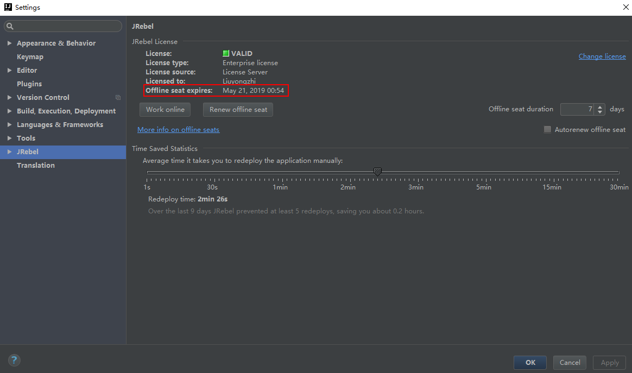The image size is (632, 373).
Task: Select Translation settings item
Action: click(63, 166)
